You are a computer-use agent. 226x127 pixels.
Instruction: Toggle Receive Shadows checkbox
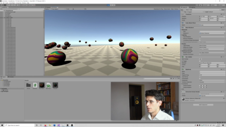pyautogui.click(x=200, y=38)
